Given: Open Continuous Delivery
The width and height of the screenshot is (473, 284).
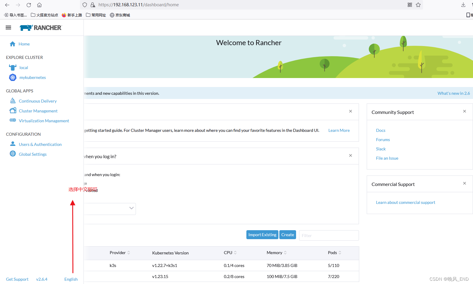Looking at the screenshot, I should [x=38, y=101].
